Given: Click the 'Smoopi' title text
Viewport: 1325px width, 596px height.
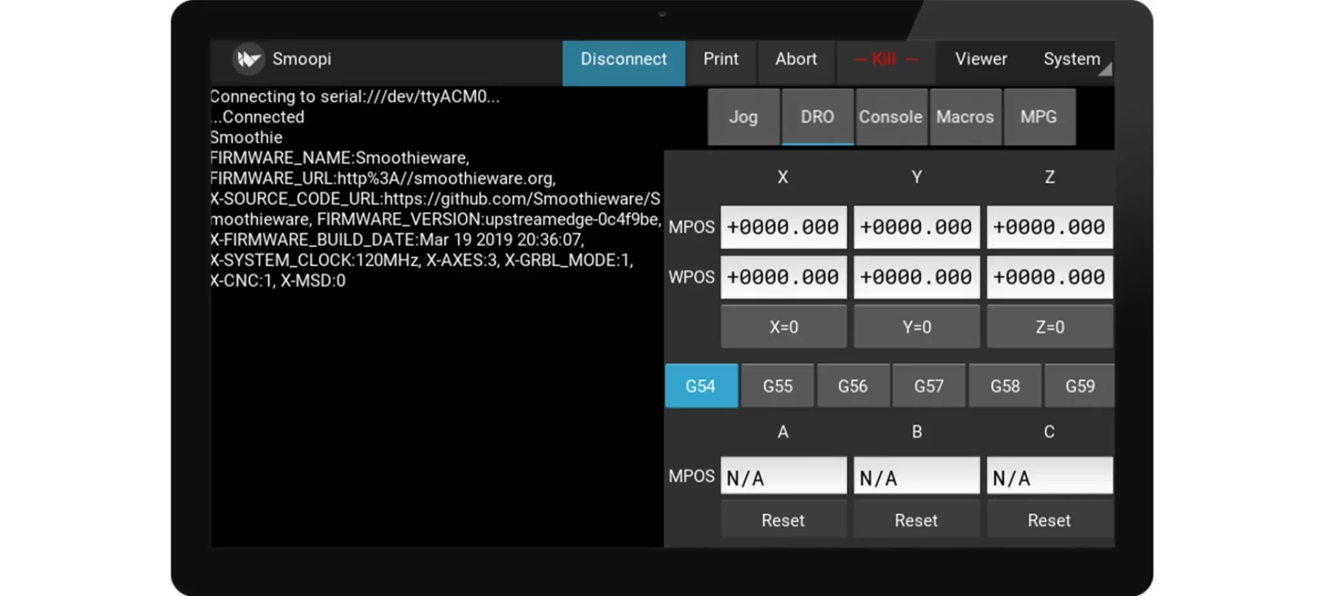Looking at the screenshot, I should (301, 59).
